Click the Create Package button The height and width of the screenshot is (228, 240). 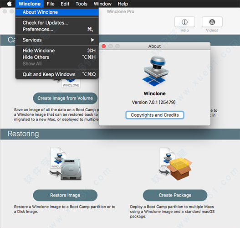(175, 195)
